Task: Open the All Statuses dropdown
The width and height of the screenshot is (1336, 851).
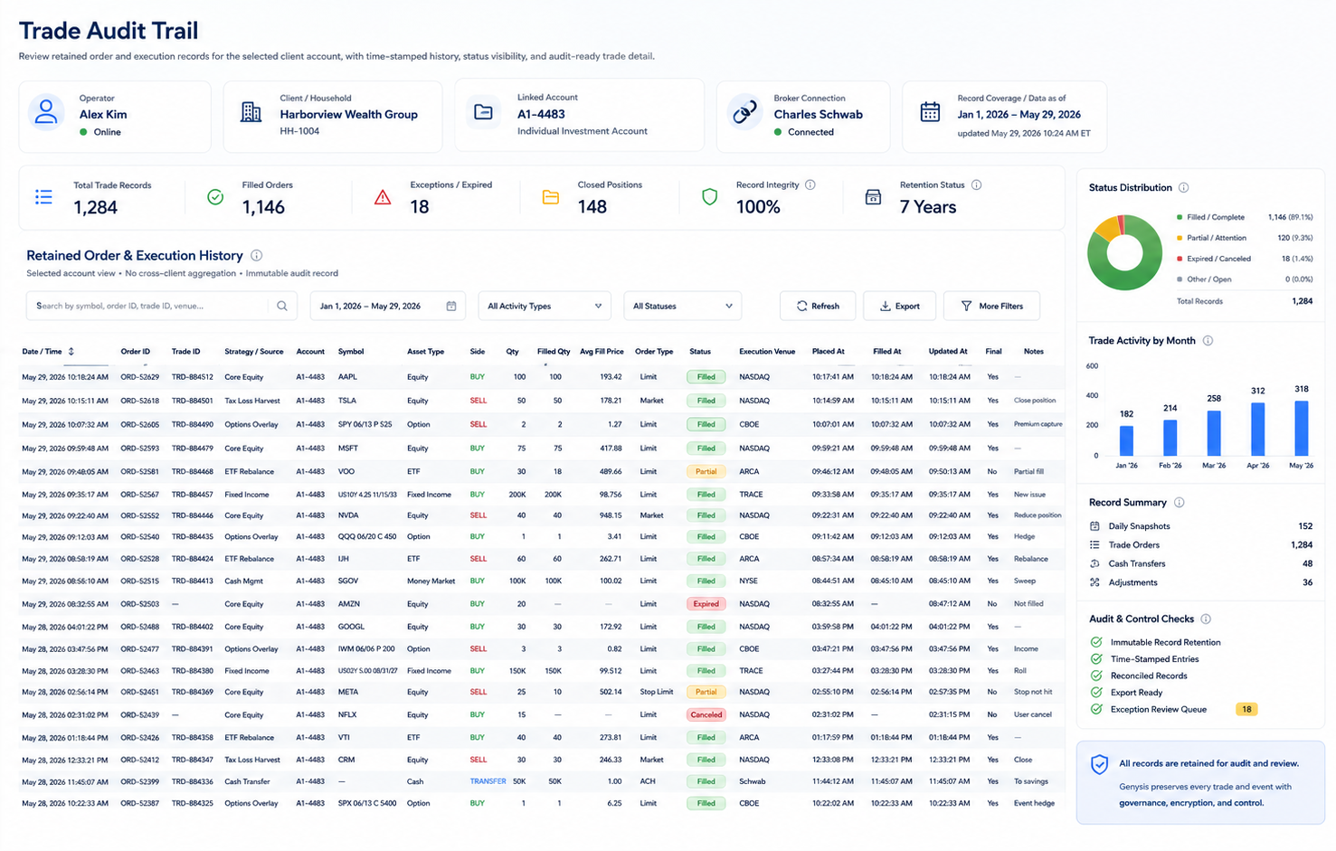Action: [683, 306]
